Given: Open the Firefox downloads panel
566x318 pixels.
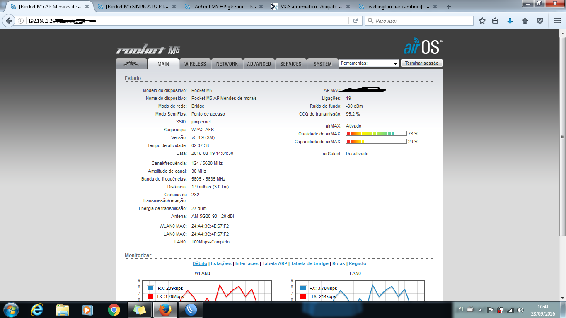Looking at the screenshot, I should (x=510, y=21).
